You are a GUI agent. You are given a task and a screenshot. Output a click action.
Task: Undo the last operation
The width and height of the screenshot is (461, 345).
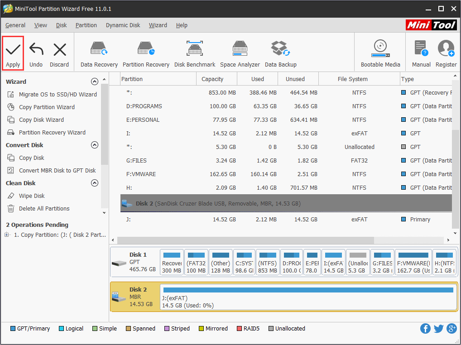tap(36, 55)
